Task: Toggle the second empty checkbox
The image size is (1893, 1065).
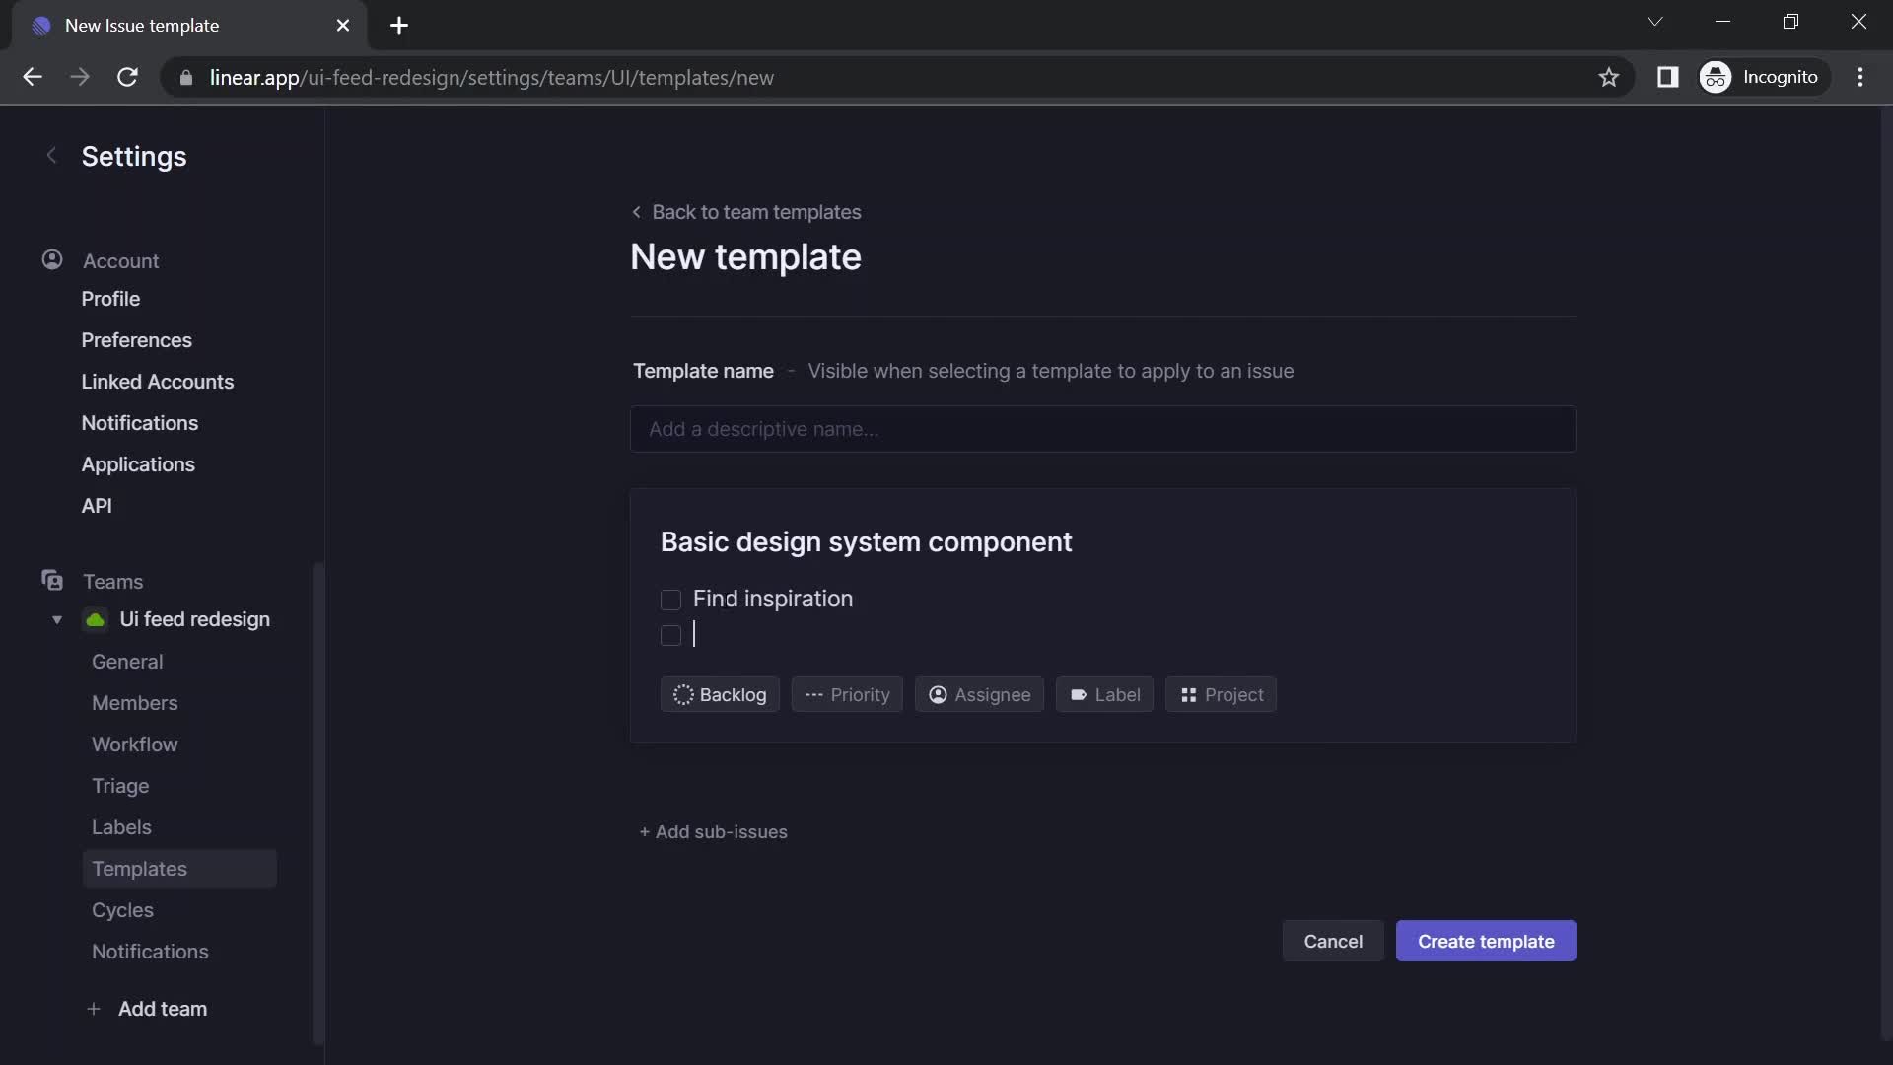Action: click(668, 637)
